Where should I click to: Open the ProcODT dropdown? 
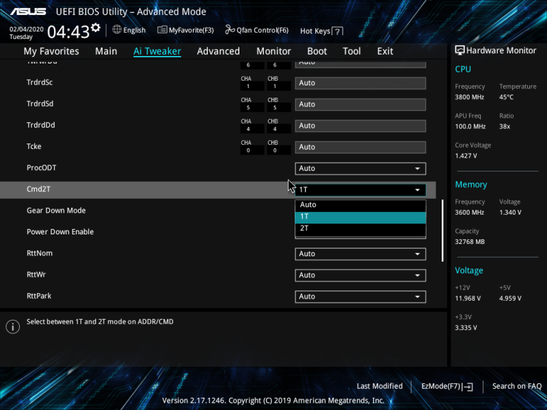click(x=360, y=168)
